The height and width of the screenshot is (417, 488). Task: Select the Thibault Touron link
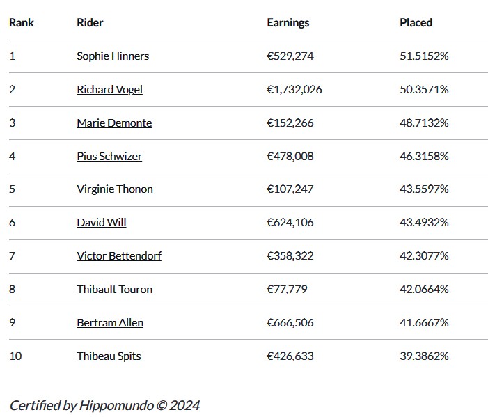(x=114, y=290)
